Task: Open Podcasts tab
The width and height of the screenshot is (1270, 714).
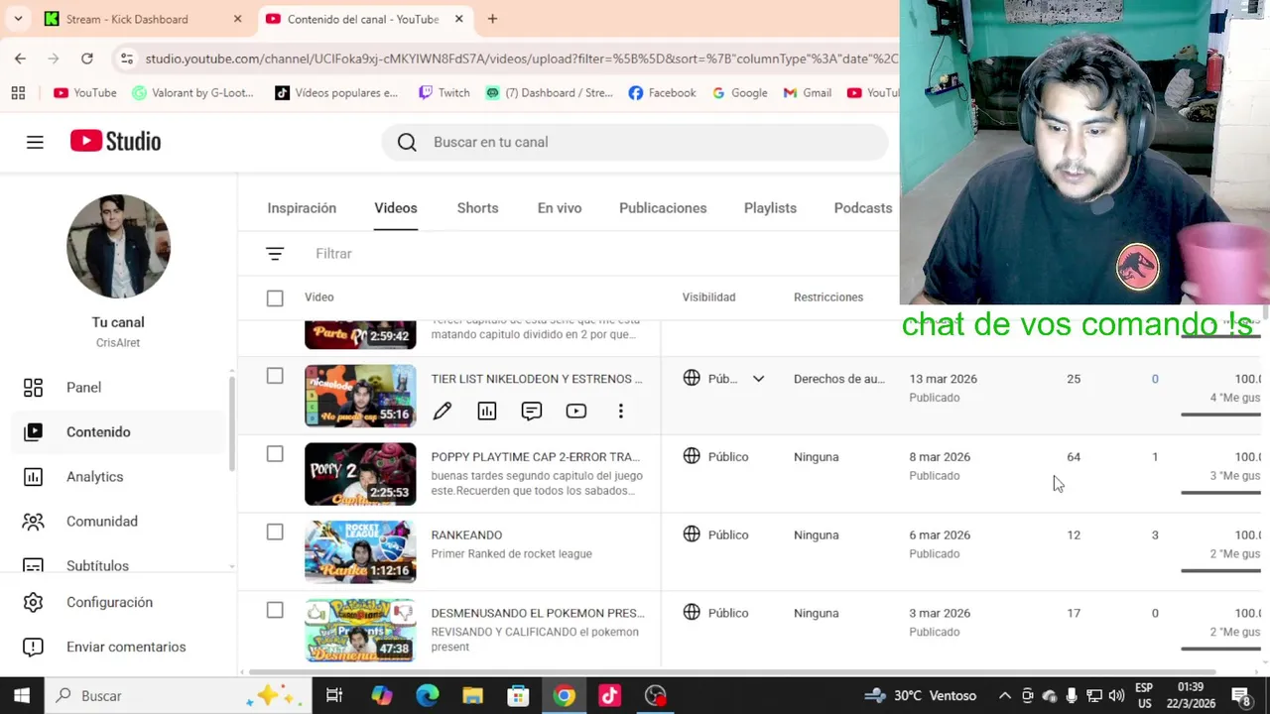Action: 863,208
